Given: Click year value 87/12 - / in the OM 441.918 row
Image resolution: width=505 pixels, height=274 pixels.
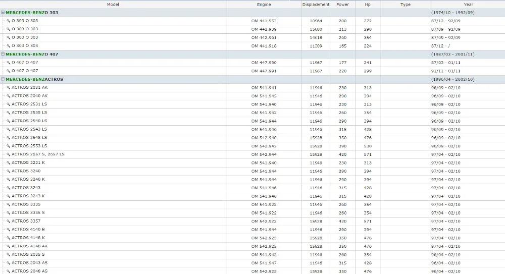Looking at the screenshot, I should click(440, 46).
